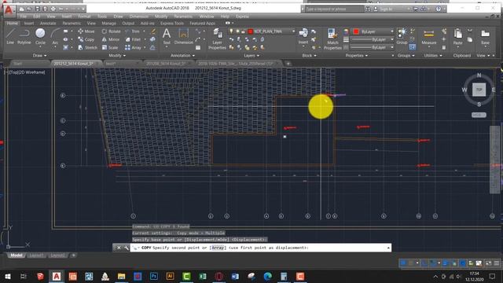Screen dimensions: 503x283
Task: Click the Array tool
Action: coord(133,47)
